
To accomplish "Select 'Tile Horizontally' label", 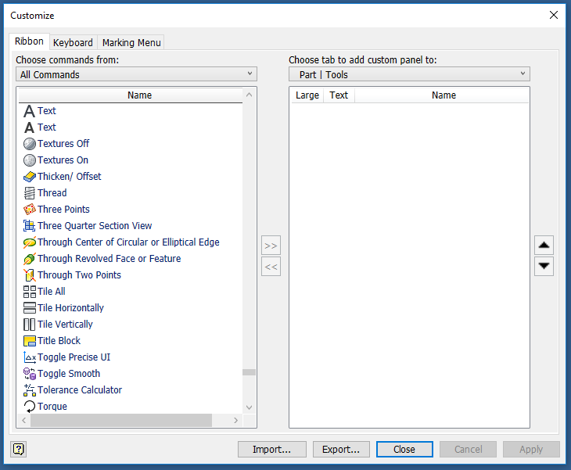I will 70,308.
